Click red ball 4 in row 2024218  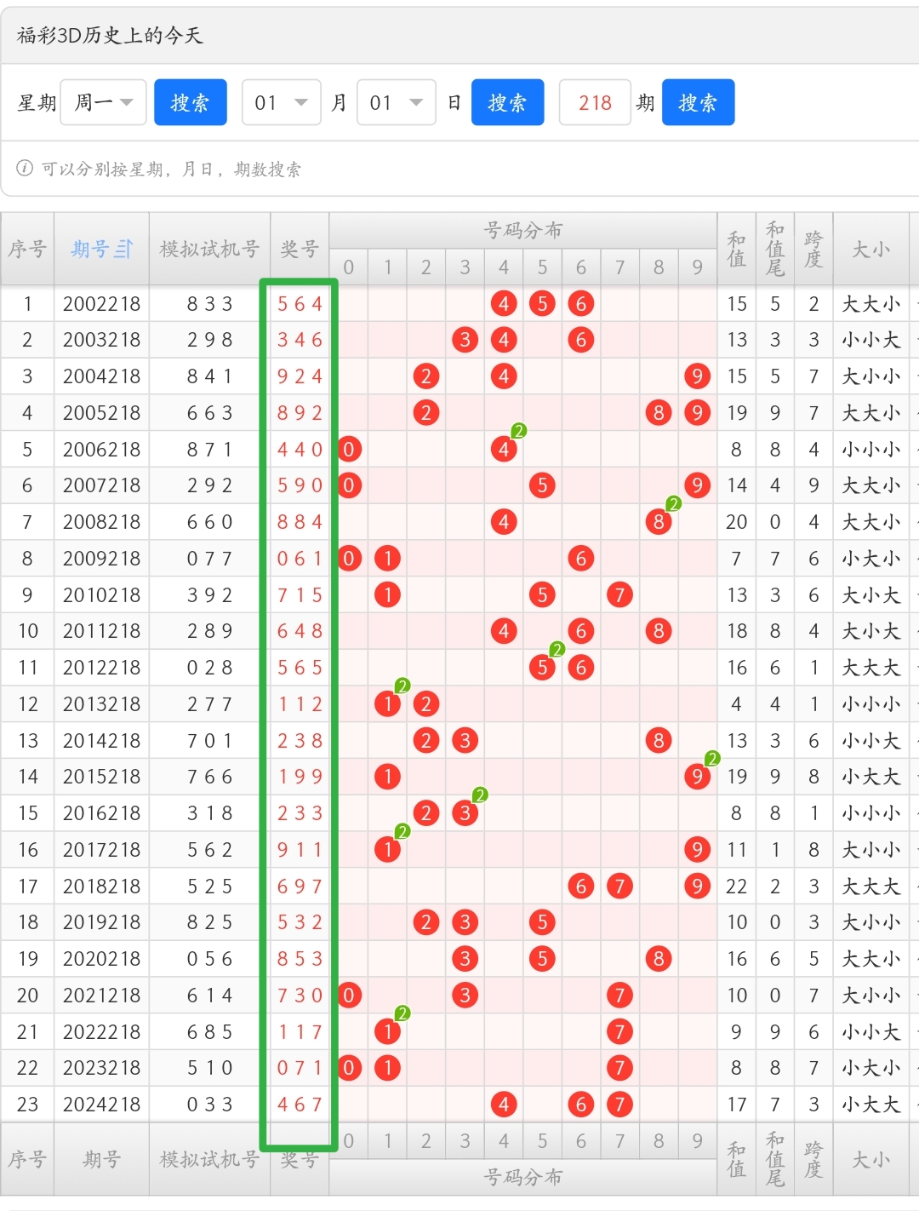pos(504,1105)
